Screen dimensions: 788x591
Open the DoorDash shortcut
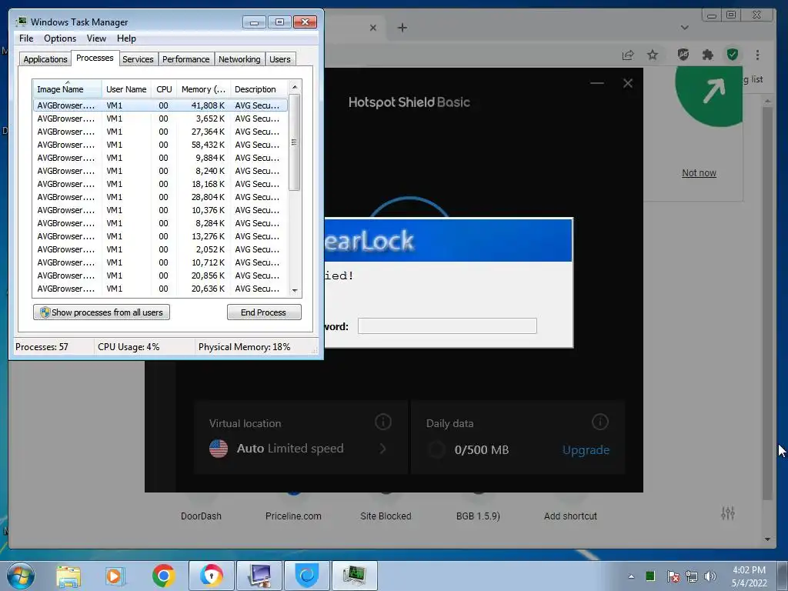coord(201,516)
